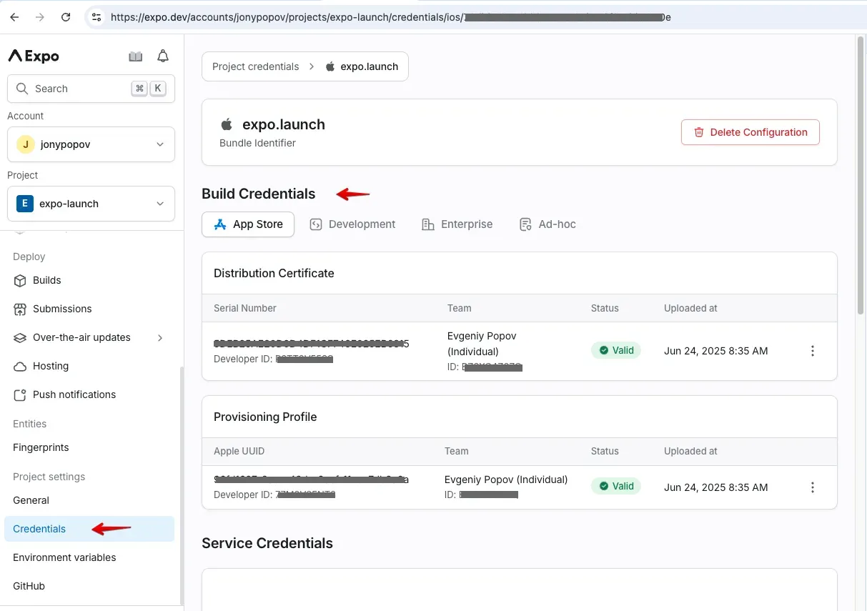Screen dimensions: 867x611
Task: Click jonypopov account avatar
Action: 26,144
